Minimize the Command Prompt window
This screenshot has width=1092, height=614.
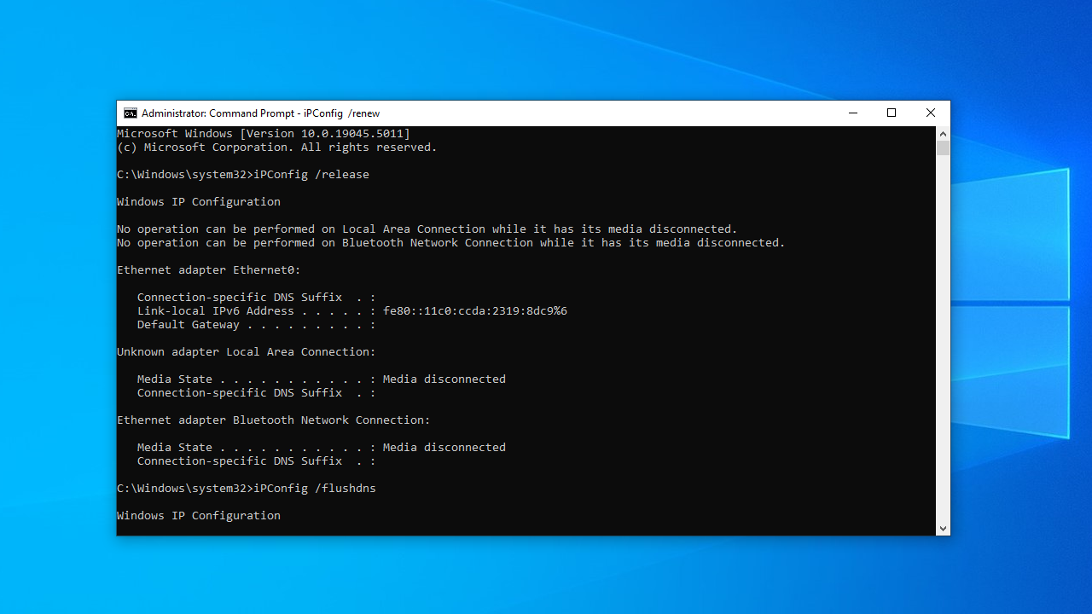853,113
